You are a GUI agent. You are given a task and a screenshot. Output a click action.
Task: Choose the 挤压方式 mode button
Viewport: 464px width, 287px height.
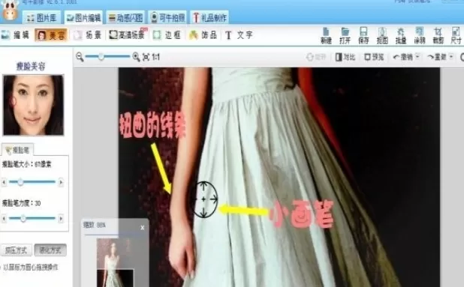17,250
